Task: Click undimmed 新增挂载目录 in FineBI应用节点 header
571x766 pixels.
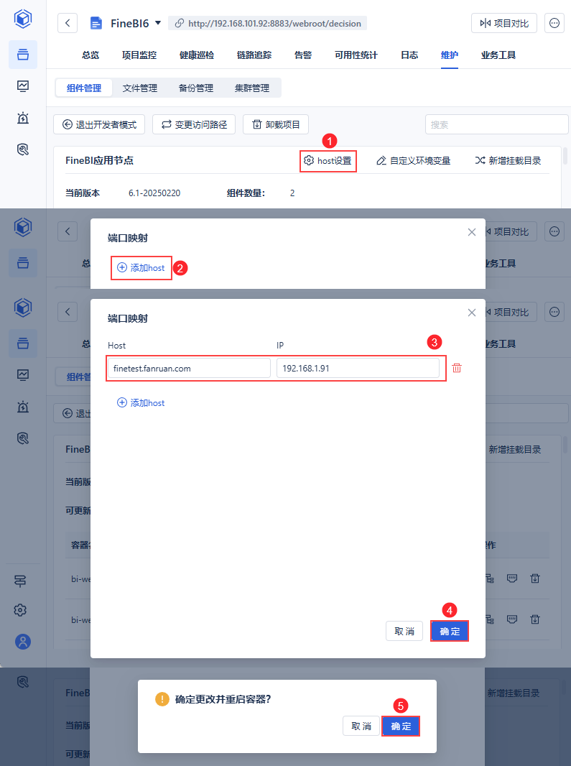Action: (508, 161)
